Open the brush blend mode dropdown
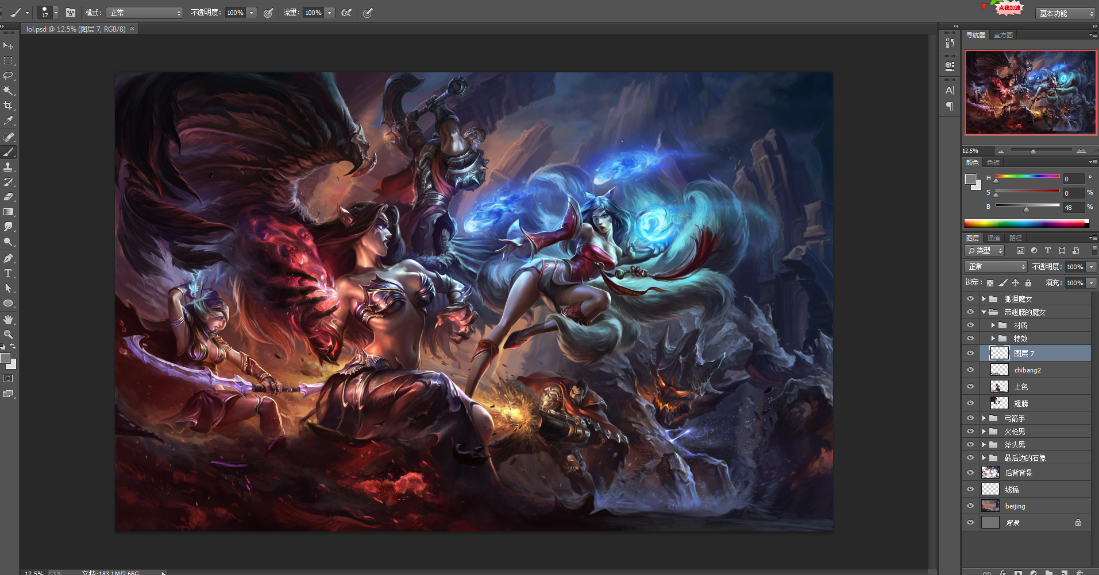Viewport: 1099px width, 575px height. 144,13
